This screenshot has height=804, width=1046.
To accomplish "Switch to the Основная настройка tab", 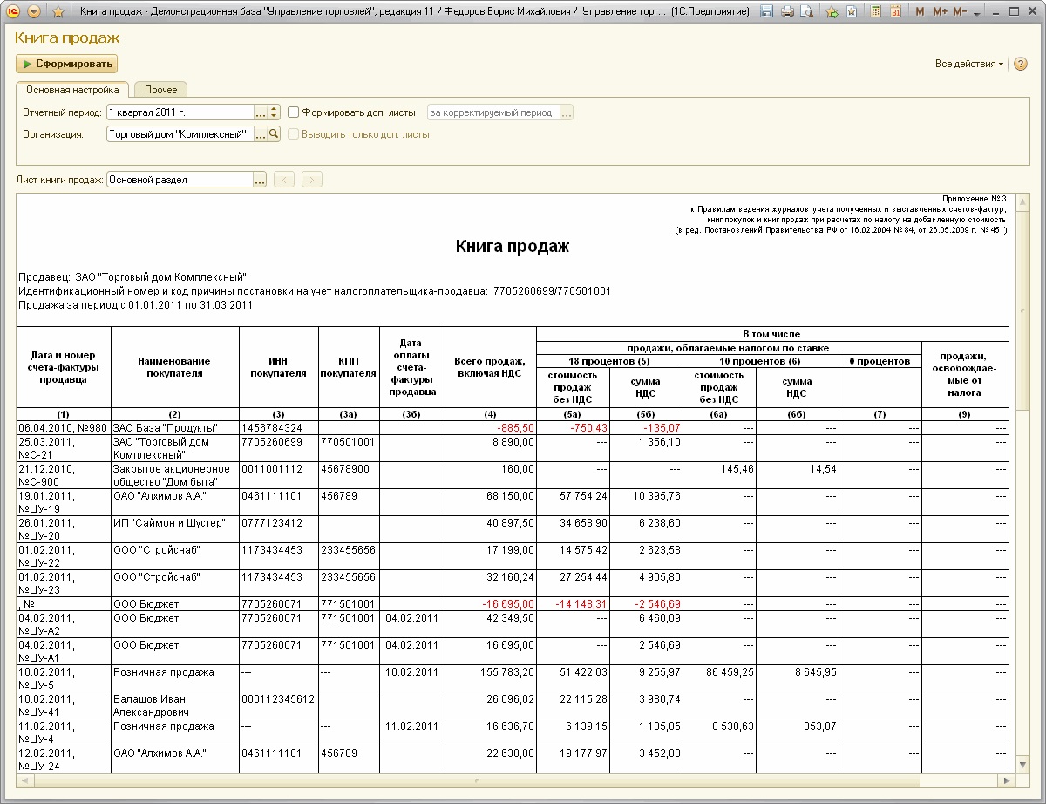I will tap(72, 90).
